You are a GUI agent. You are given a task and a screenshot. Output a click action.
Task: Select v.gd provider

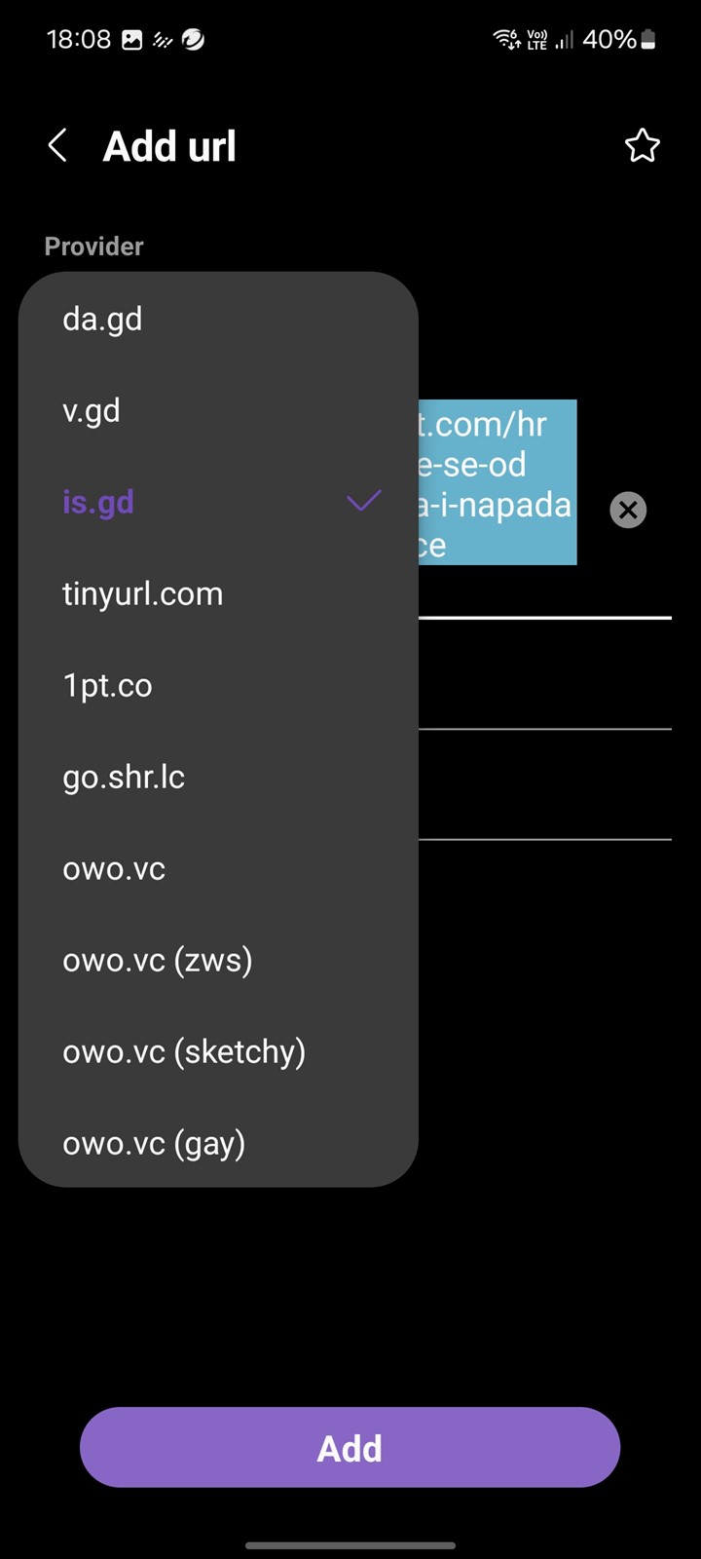tap(218, 410)
